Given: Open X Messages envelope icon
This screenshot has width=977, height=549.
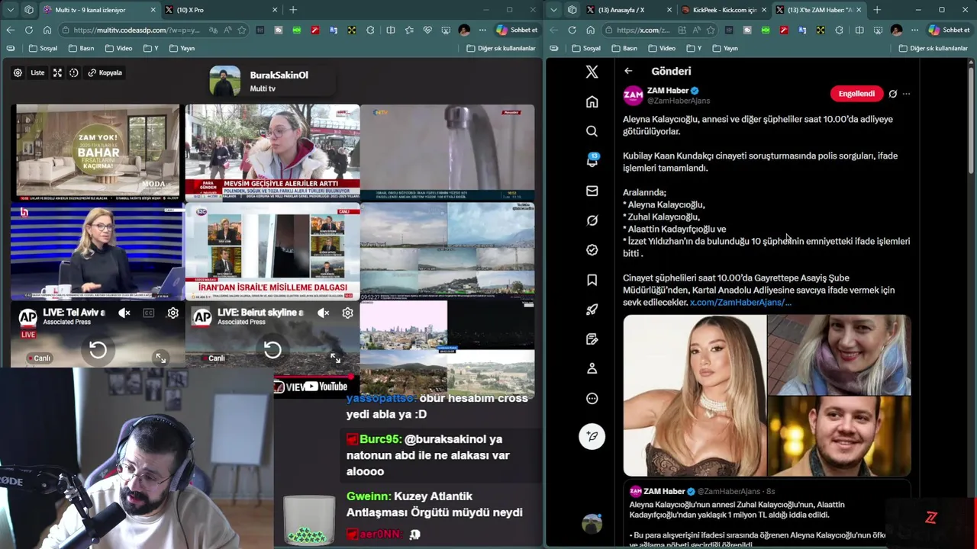Looking at the screenshot, I should pos(592,191).
